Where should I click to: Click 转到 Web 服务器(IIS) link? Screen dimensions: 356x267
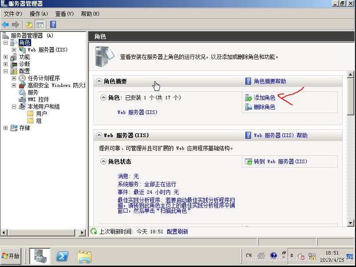280,161
